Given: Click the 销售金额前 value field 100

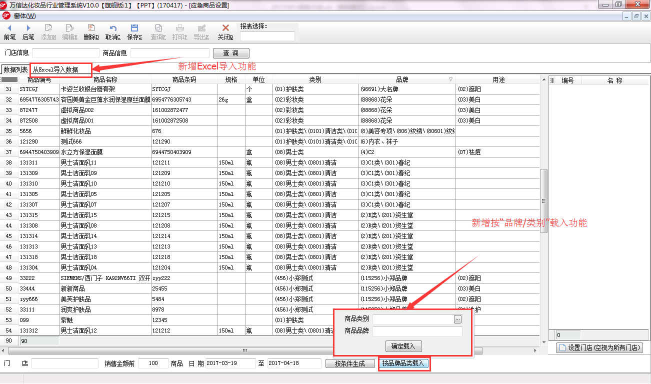Looking at the screenshot, I should click(153, 363).
